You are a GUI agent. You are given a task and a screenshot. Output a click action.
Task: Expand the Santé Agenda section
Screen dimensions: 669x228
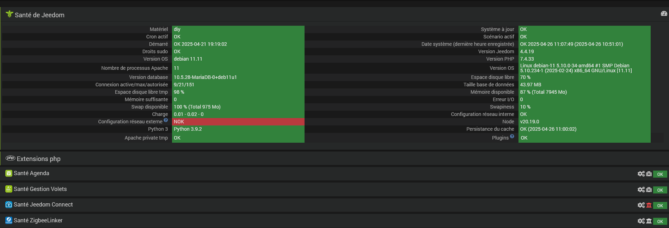(31, 173)
